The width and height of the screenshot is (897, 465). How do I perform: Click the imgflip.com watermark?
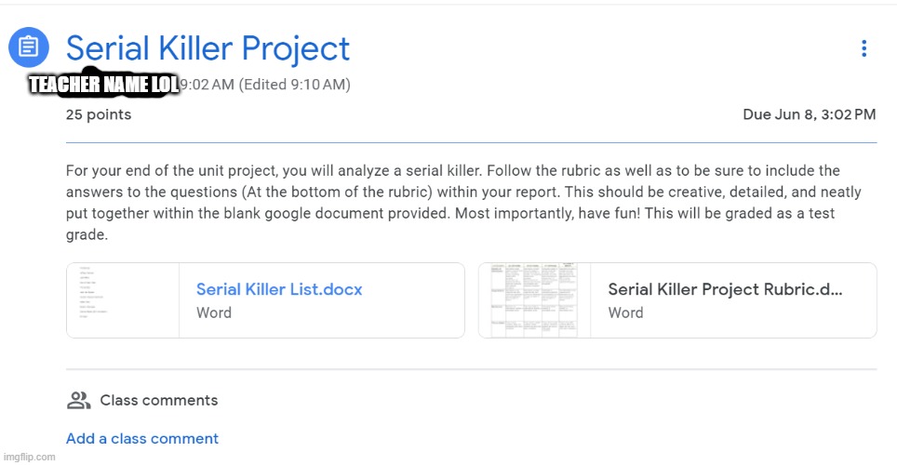tap(29, 457)
